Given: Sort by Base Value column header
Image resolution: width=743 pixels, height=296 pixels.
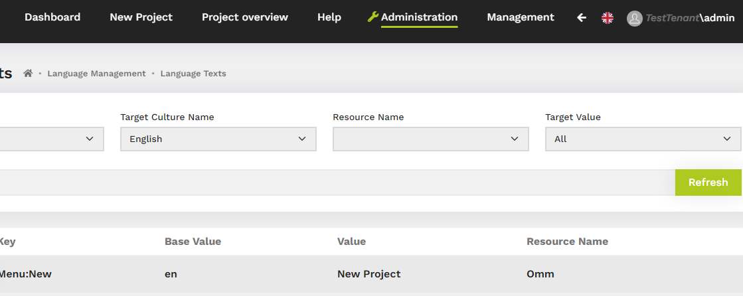Looking at the screenshot, I should pos(193,242).
